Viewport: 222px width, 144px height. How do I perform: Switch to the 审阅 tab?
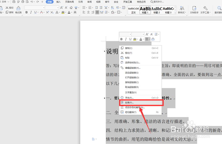coord(89,2)
